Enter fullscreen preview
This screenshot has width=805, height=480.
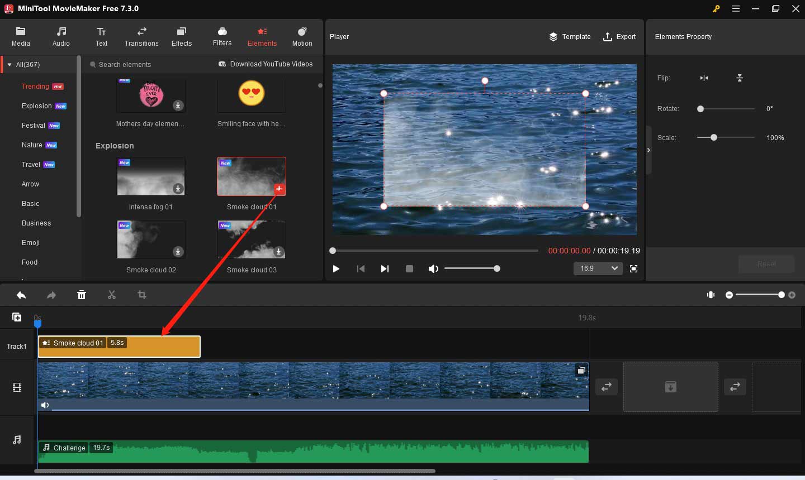[633, 269]
